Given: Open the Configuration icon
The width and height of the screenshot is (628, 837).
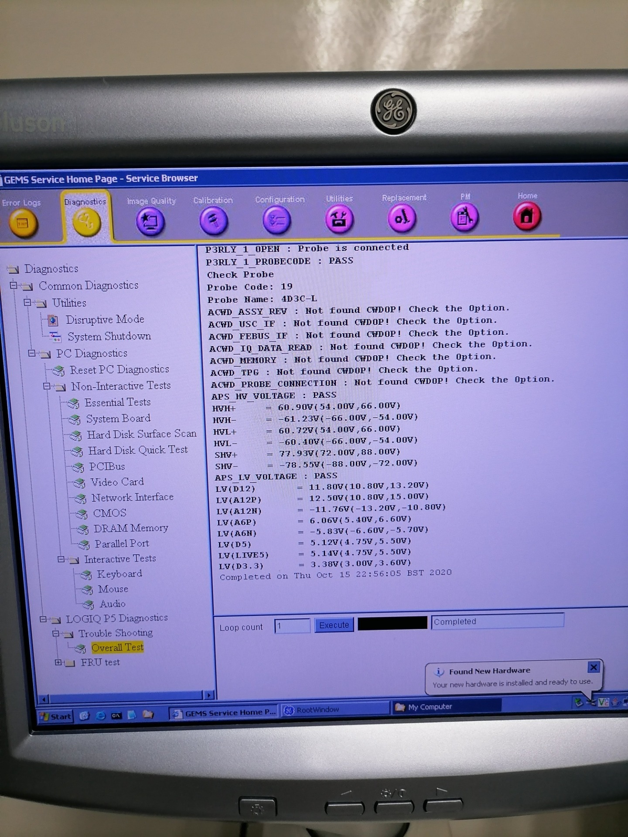Looking at the screenshot, I should click(x=277, y=220).
